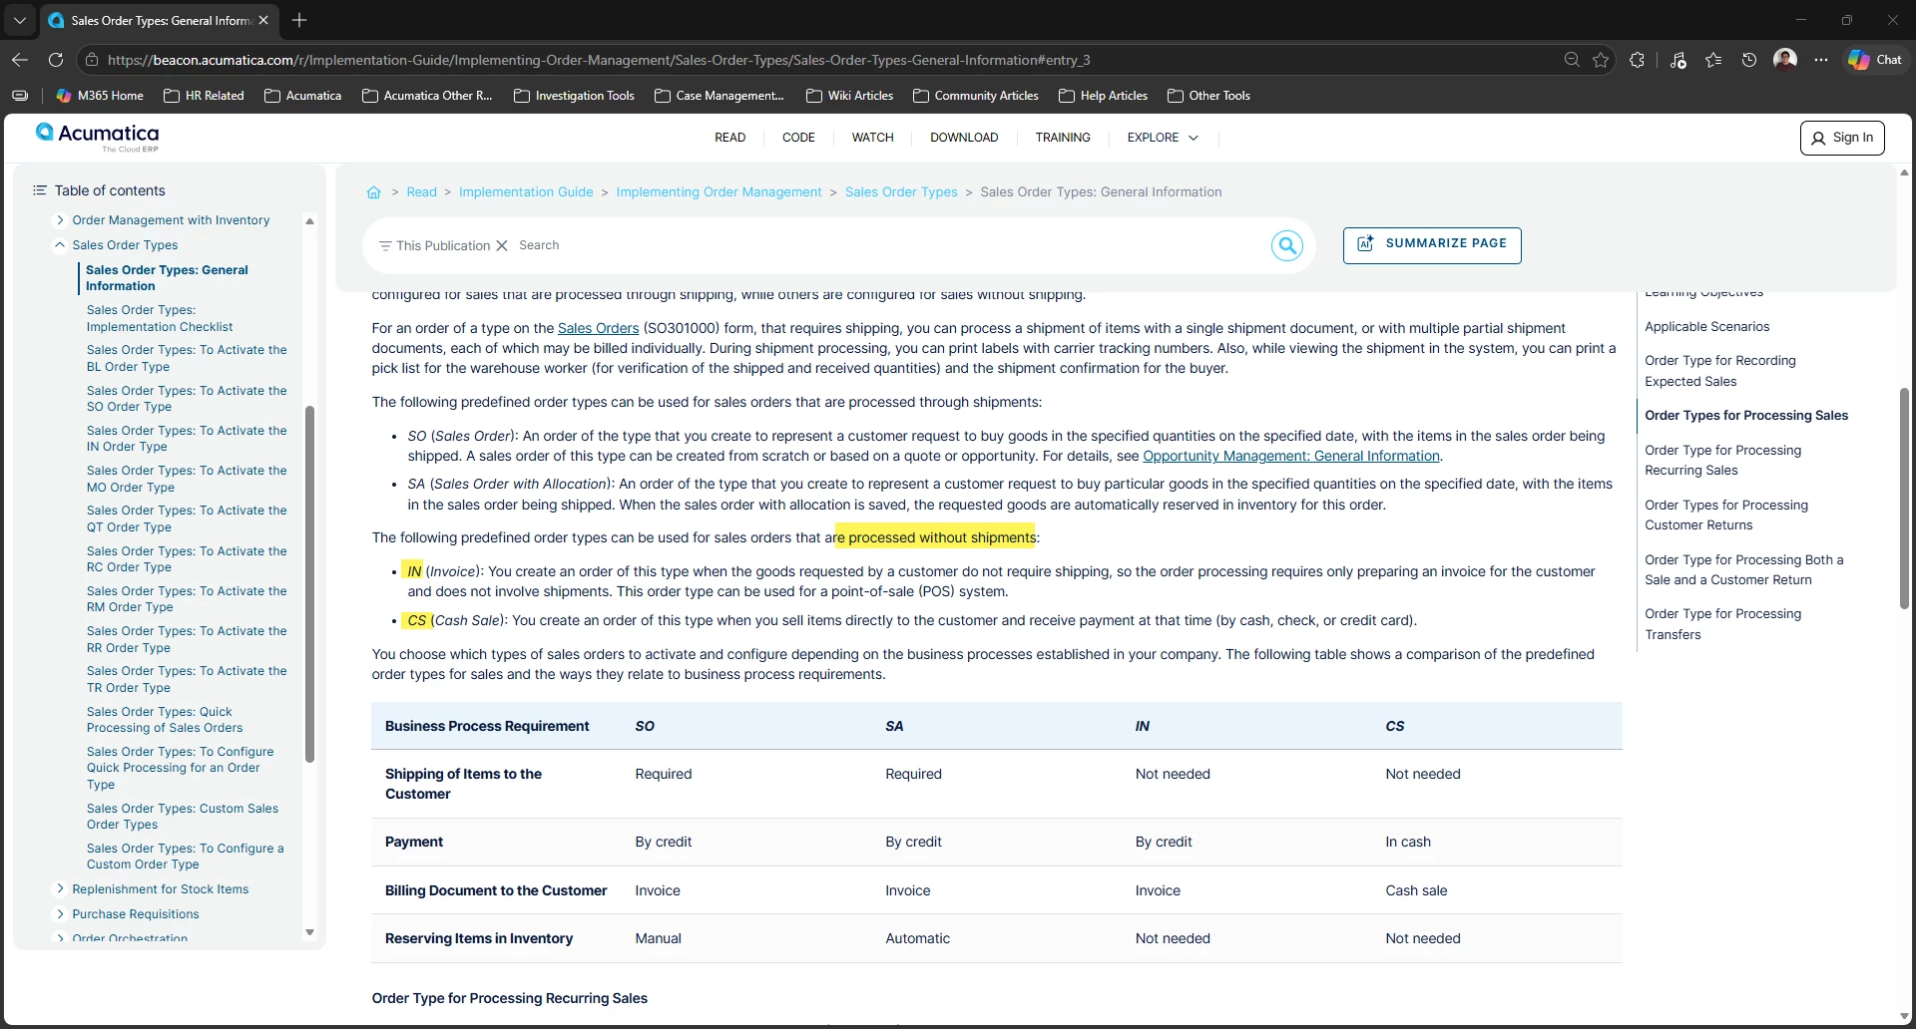
Task: Open Community Articles bookmark folder
Action: pos(975,96)
